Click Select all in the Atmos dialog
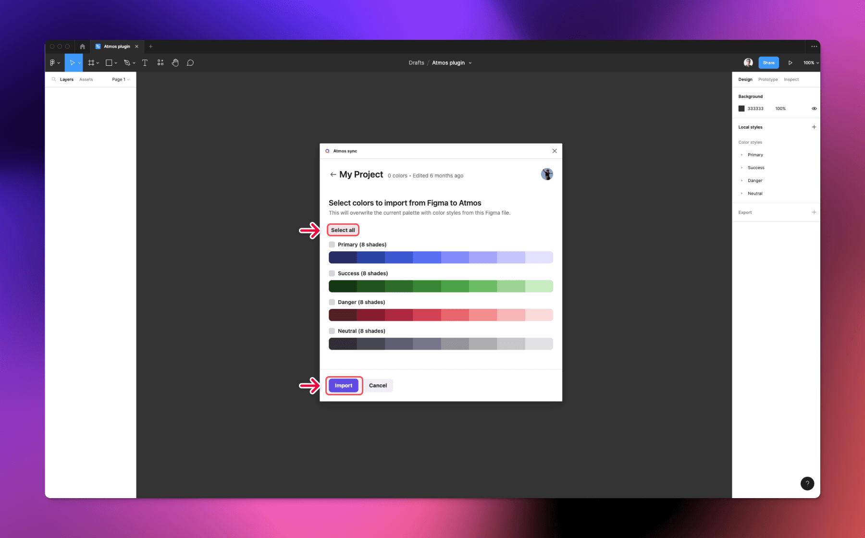This screenshot has height=538, width=865. click(x=343, y=230)
